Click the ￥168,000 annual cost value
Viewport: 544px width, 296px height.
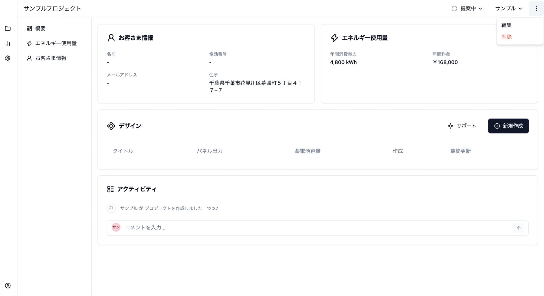point(445,62)
